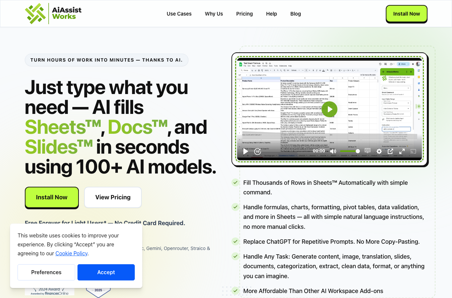This screenshot has width=452, height=298.
Task: Enter fullscreen video mode
Action: pos(402,151)
